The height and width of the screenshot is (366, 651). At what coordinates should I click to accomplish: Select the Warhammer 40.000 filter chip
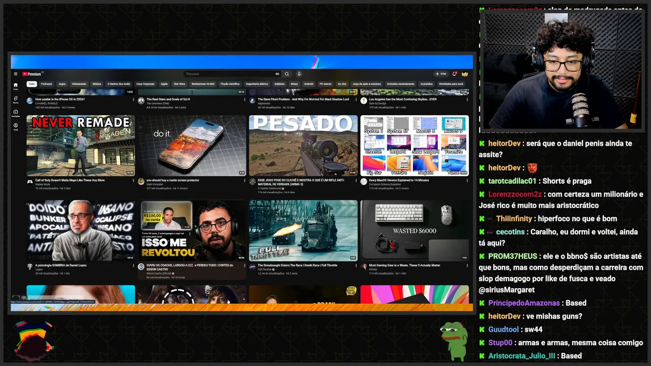(203, 84)
